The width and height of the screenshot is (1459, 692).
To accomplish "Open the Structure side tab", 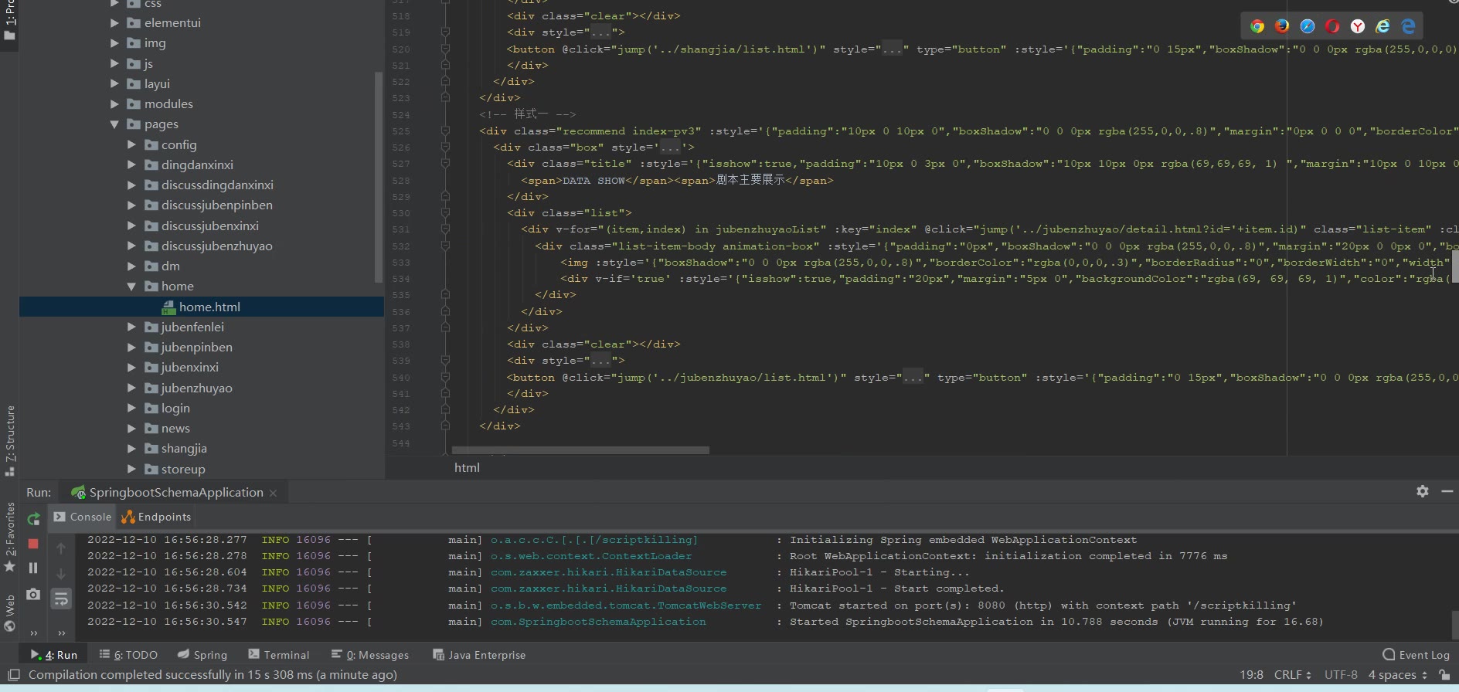I will (x=9, y=440).
